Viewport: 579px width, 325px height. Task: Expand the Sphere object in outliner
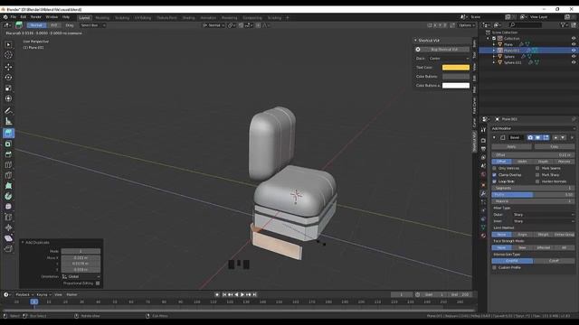click(x=494, y=56)
